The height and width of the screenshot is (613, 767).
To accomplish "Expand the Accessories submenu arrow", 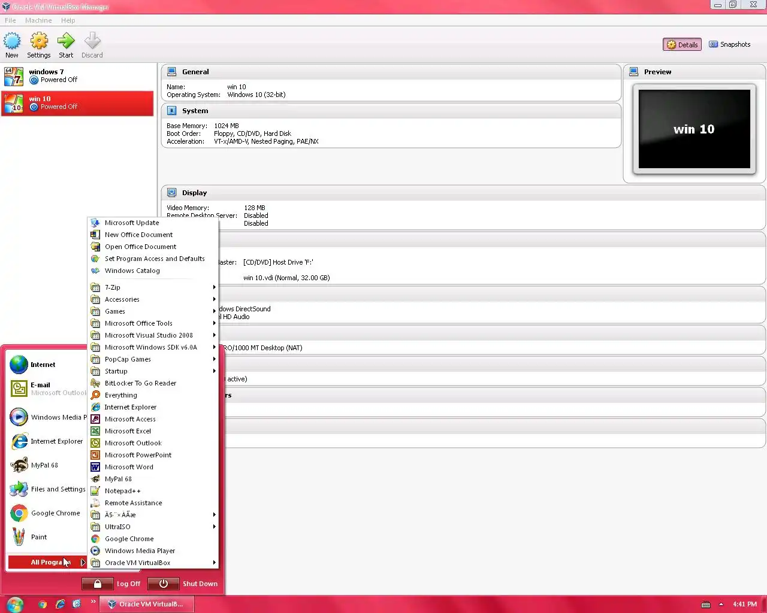I will (x=214, y=299).
